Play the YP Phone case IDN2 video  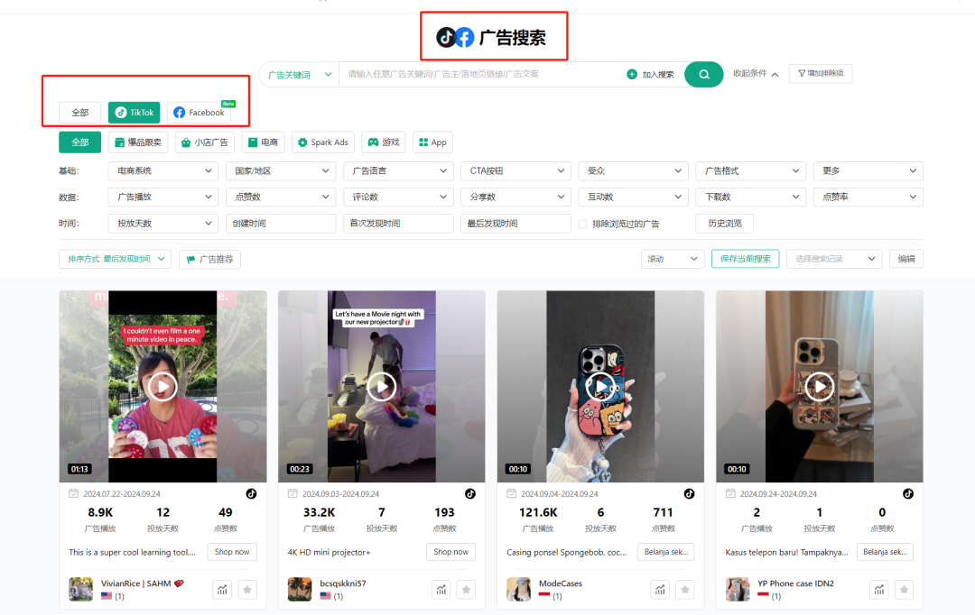(x=820, y=386)
